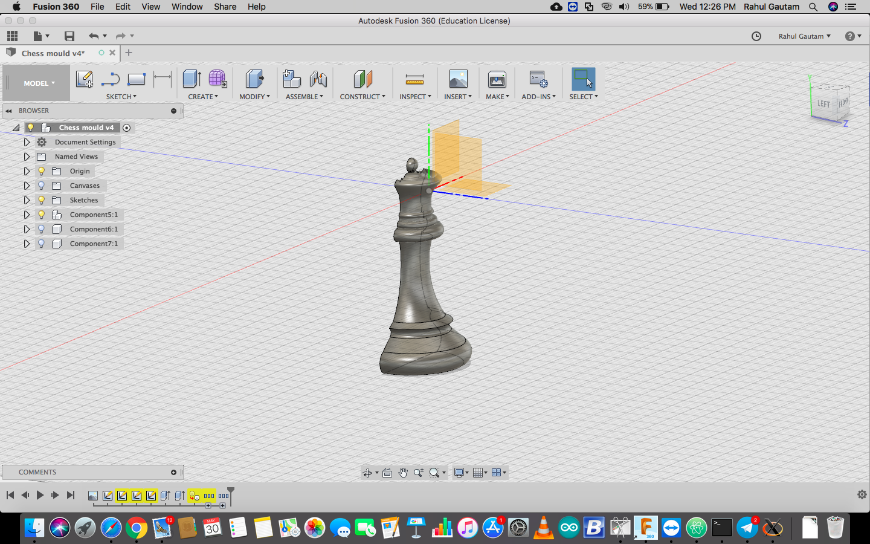Click the Measure icon in Inspect
This screenshot has width=870, height=544.
click(414, 79)
